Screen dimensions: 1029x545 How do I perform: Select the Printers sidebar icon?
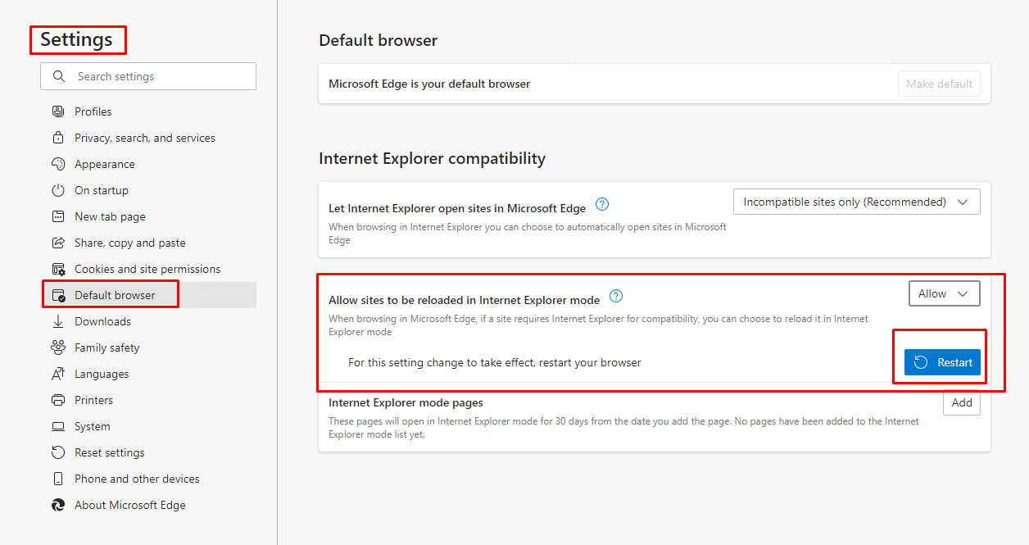pyautogui.click(x=57, y=399)
